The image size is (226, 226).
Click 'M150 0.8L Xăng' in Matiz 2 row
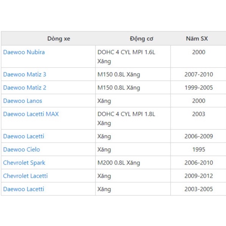click(x=133, y=88)
